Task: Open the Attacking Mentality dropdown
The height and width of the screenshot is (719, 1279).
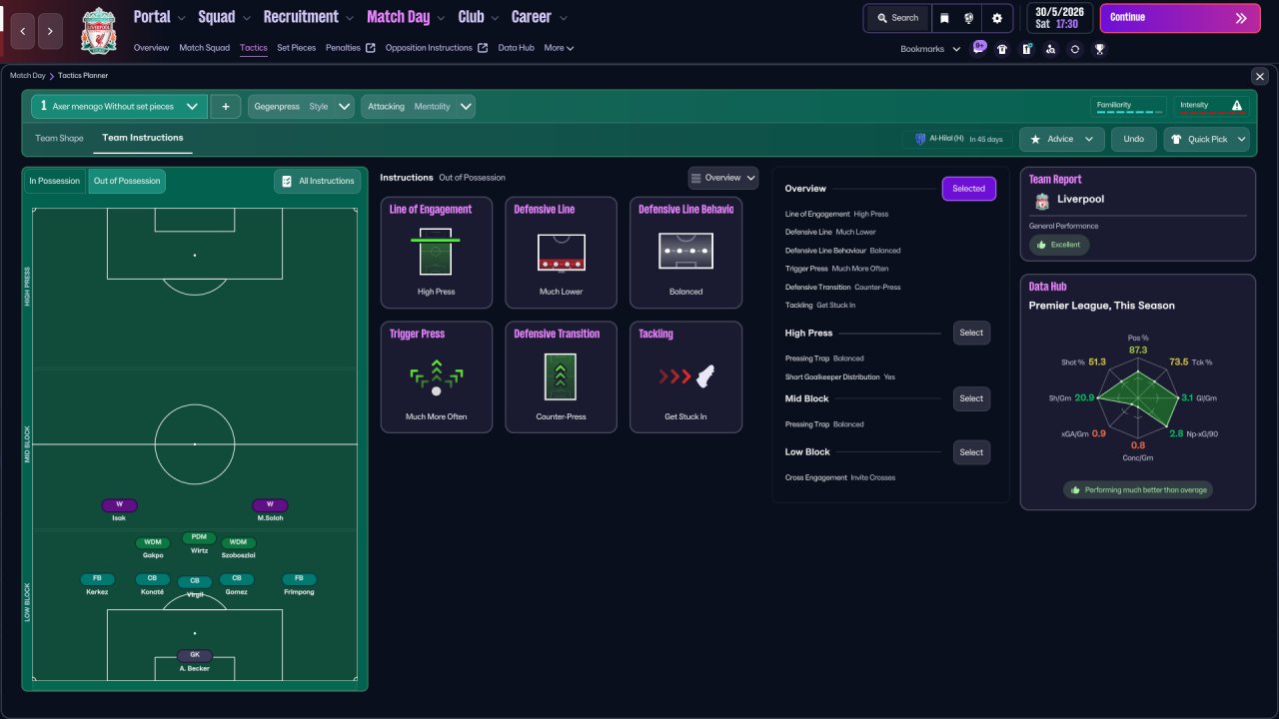Action: [x=418, y=106]
